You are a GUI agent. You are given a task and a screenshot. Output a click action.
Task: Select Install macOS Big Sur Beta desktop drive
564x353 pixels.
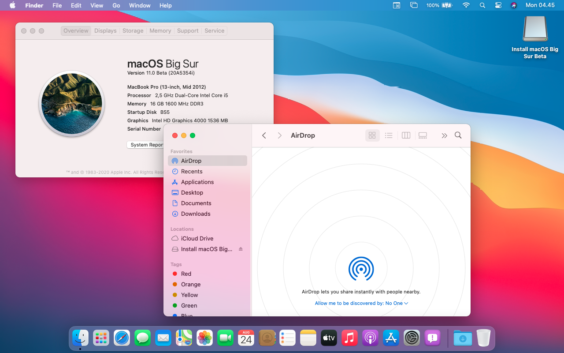pyautogui.click(x=535, y=38)
